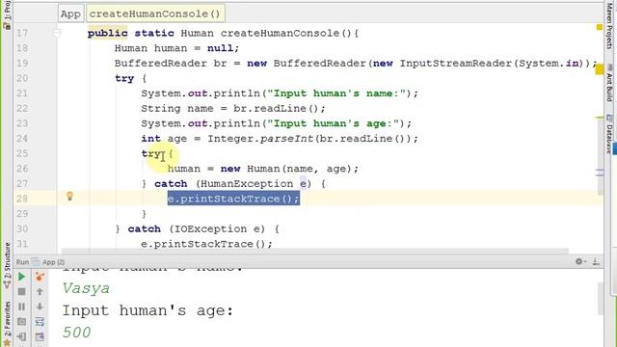Open the Maven Projects side tab
This screenshot has height=347, width=617.
click(609, 26)
